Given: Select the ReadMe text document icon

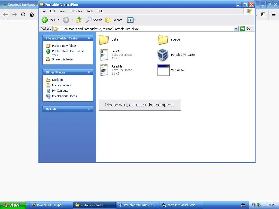Looking at the screenshot, I should 104,70.
